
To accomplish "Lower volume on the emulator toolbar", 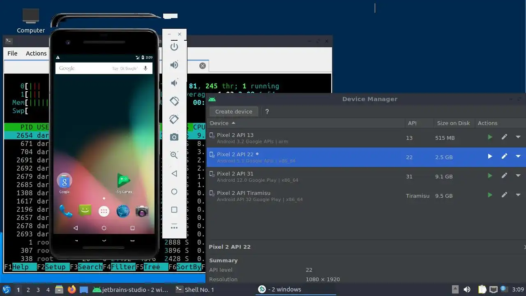I will click(174, 83).
